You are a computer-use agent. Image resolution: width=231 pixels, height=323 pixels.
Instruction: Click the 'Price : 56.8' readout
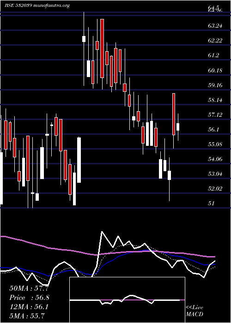(x=29, y=298)
